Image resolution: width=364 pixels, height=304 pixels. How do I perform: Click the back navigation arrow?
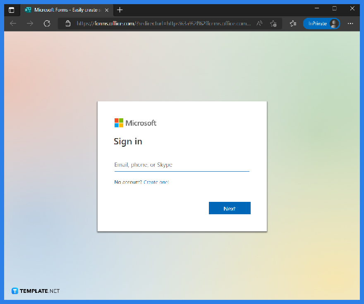tap(13, 24)
